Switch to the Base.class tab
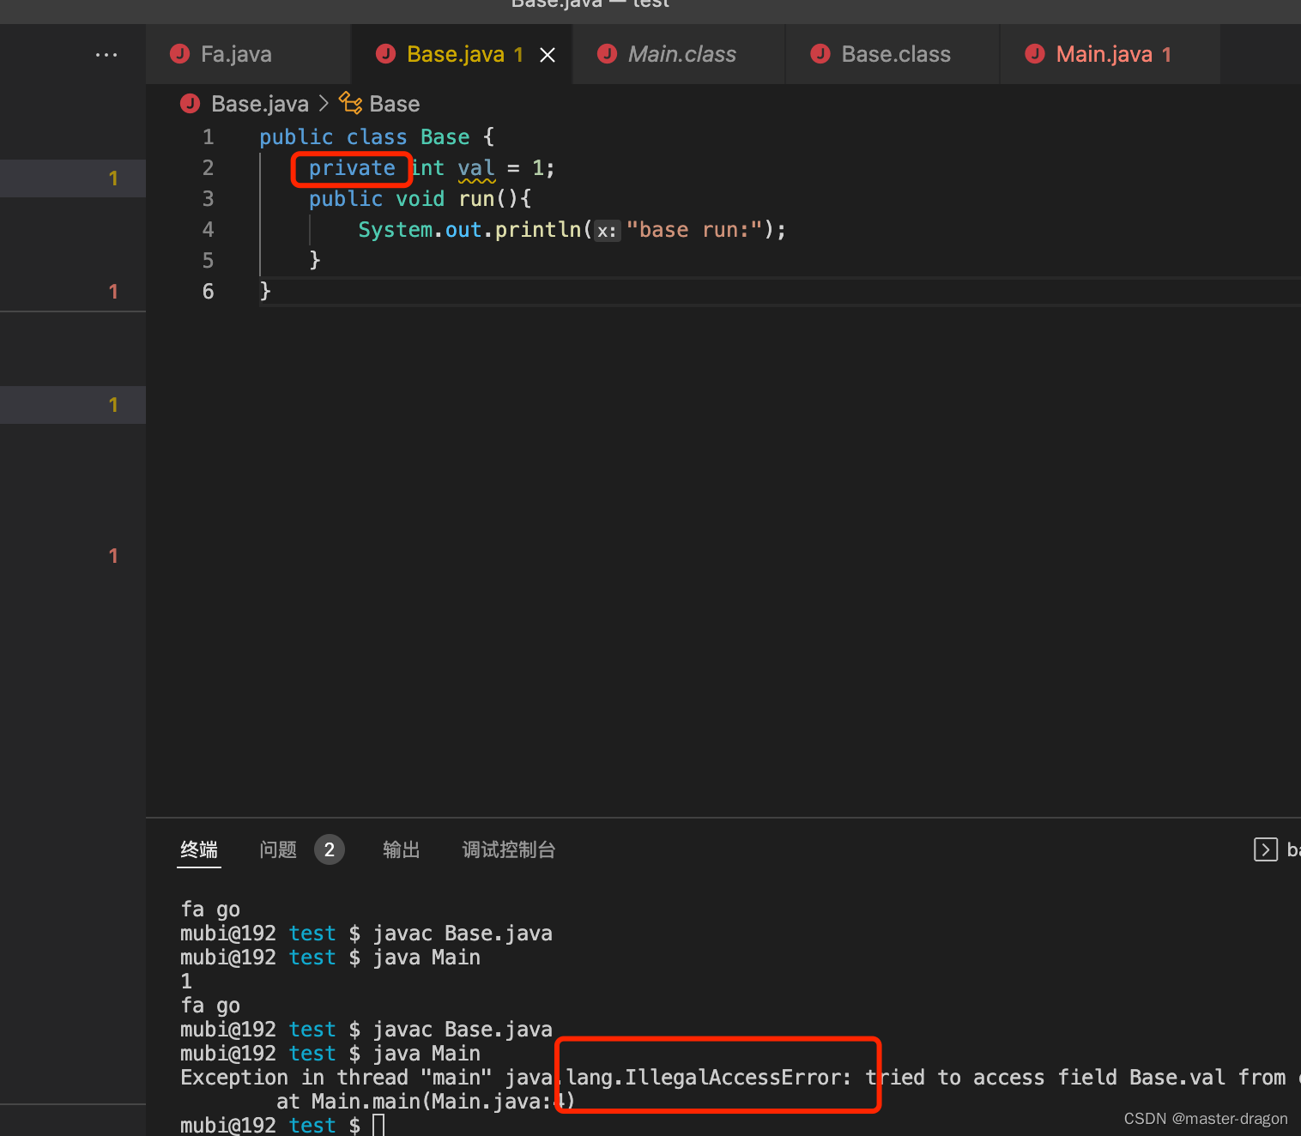The width and height of the screenshot is (1301, 1136). tap(893, 54)
